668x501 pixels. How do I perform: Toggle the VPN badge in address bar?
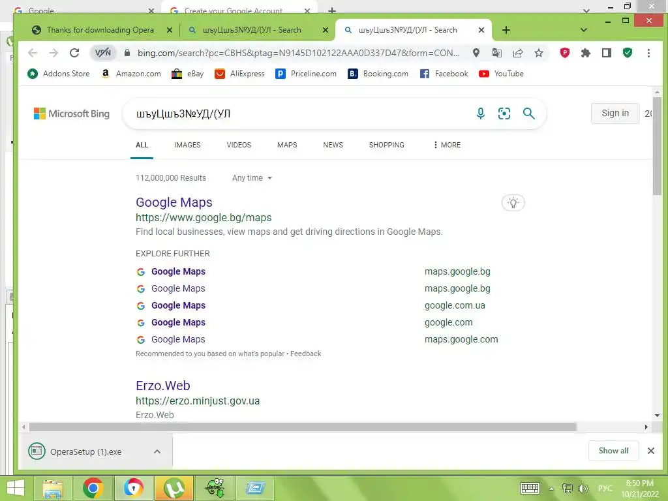tap(102, 53)
